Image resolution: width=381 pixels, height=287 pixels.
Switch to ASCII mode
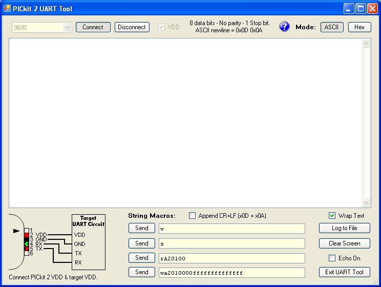coord(332,27)
